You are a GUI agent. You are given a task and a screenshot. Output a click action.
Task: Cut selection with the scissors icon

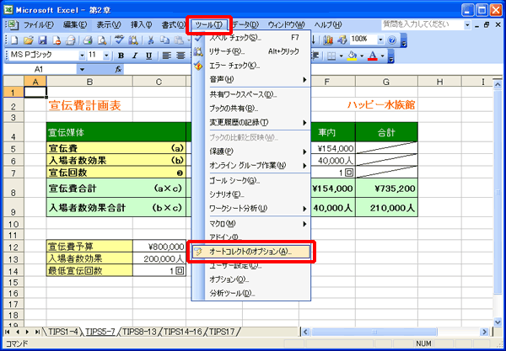pyautogui.click(x=151, y=40)
